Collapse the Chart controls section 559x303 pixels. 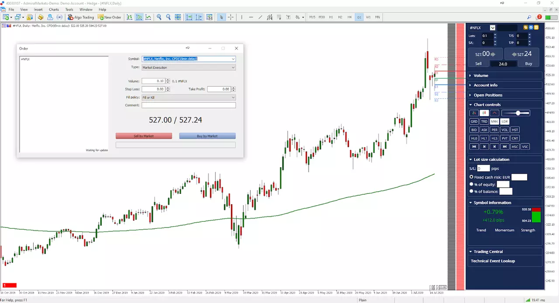click(x=504, y=104)
